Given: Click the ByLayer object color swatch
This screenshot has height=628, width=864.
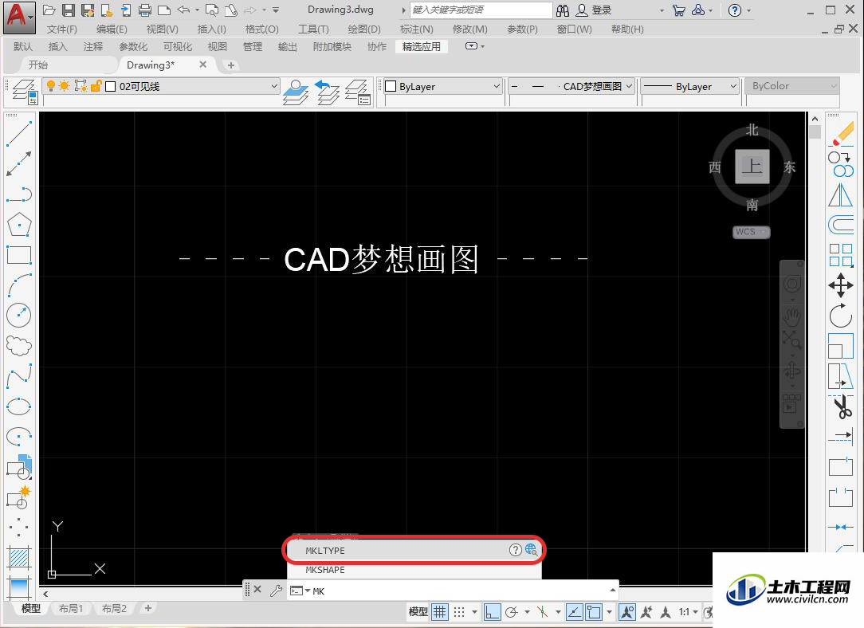Looking at the screenshot, I should tap(391, 86).
